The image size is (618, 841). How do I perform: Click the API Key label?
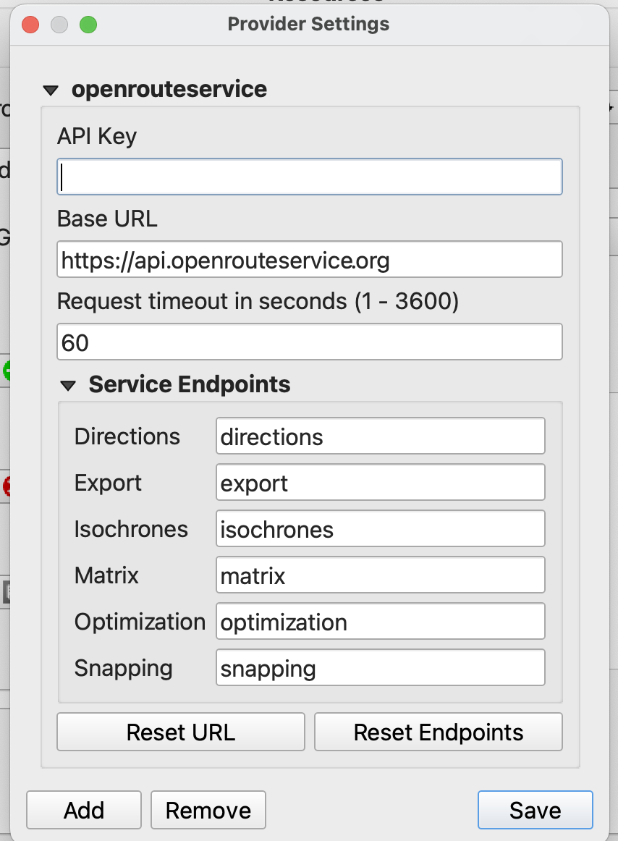coord(96,136)
